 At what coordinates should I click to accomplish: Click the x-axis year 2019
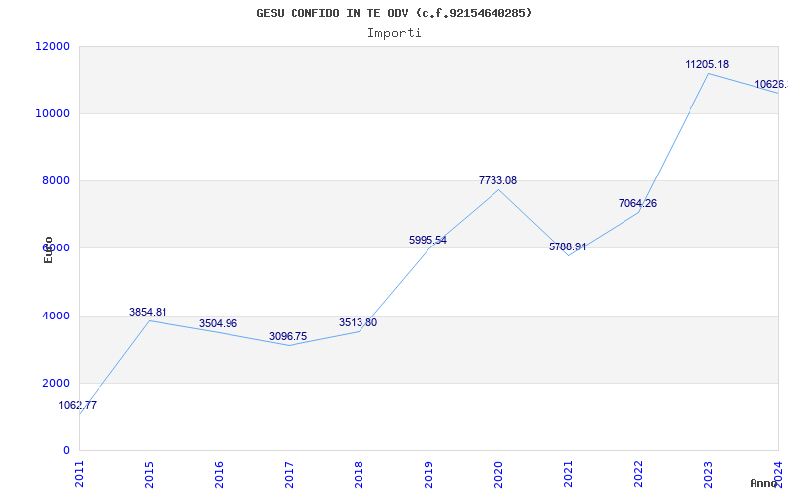tap(428, 474)
